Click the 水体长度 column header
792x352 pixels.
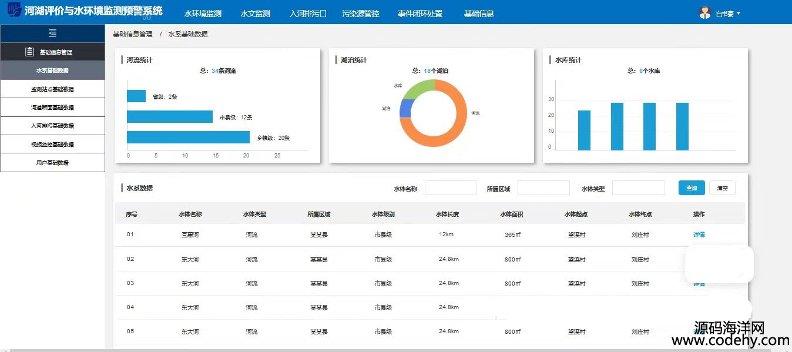[x=447, y=214]
